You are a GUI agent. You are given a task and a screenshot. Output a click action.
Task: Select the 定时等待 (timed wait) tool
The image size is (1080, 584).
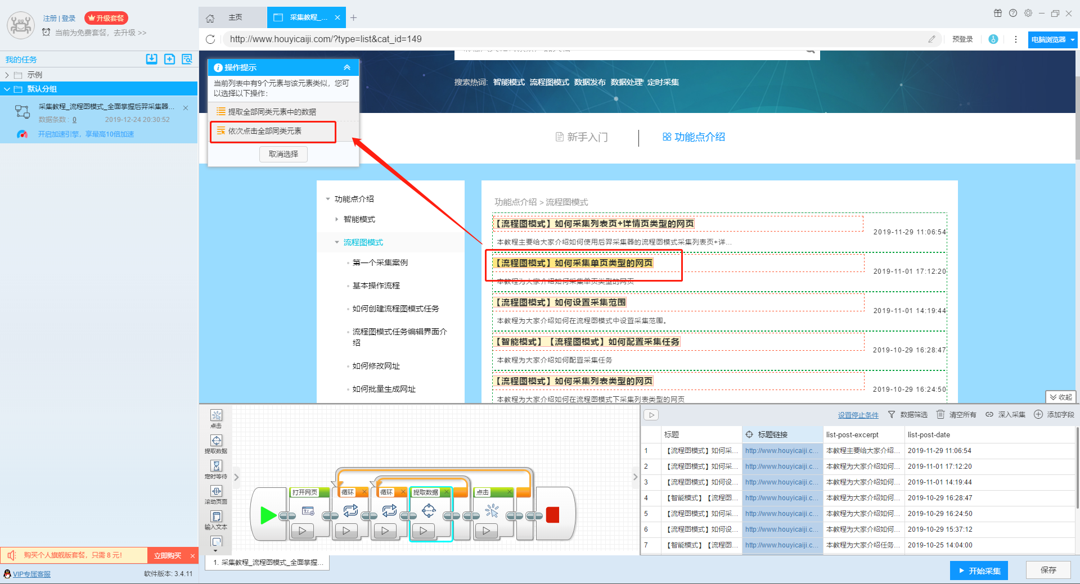tap(216, 469)
